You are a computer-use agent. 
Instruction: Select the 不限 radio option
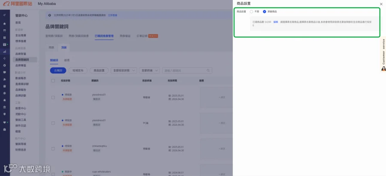click(251, 12)
